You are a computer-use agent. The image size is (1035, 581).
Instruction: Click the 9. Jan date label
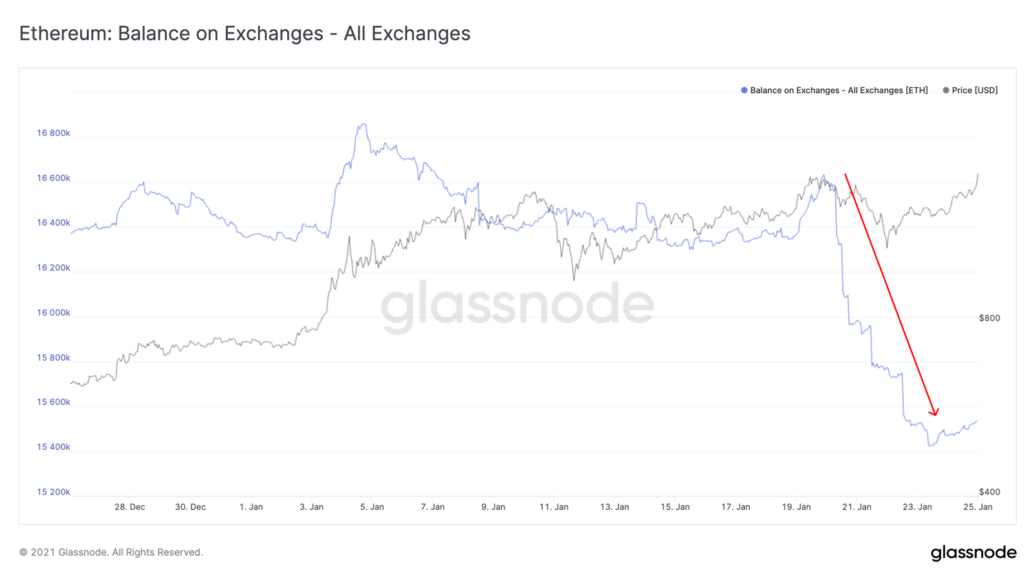[x=493, y=507]
